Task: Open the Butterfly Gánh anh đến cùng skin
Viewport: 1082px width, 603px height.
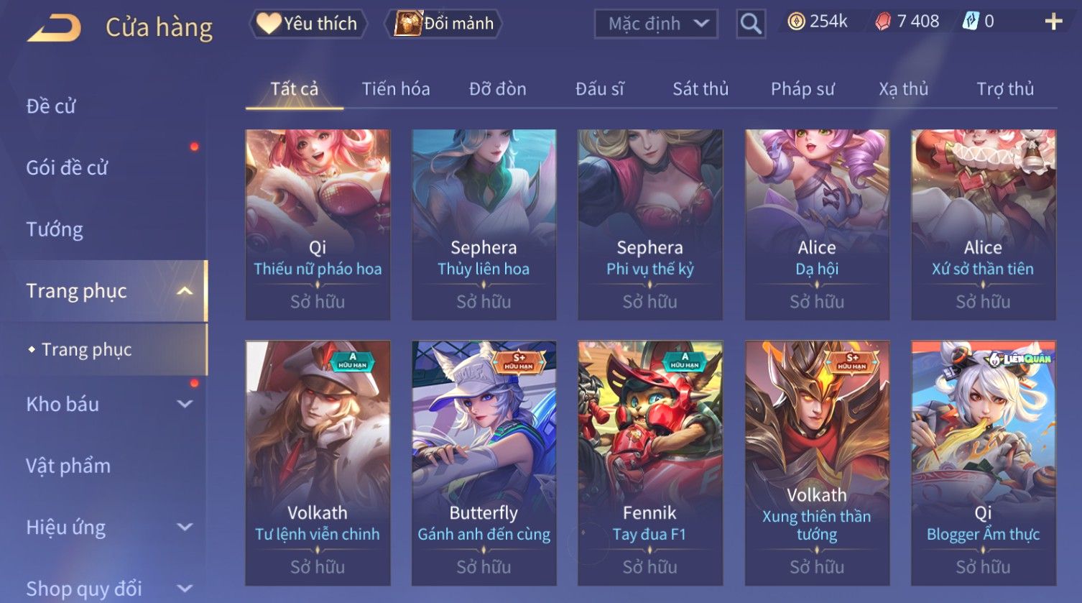Action: (x=484, y=463)
